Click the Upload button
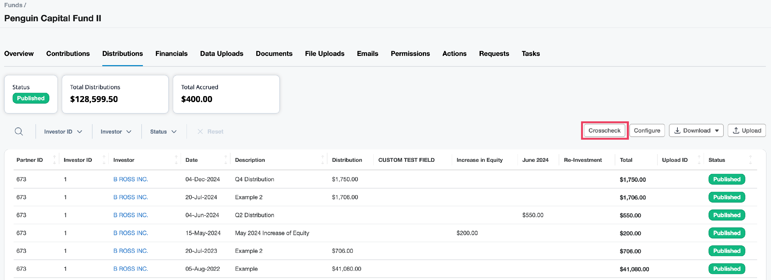771x280 pixels. pos(747,131)
